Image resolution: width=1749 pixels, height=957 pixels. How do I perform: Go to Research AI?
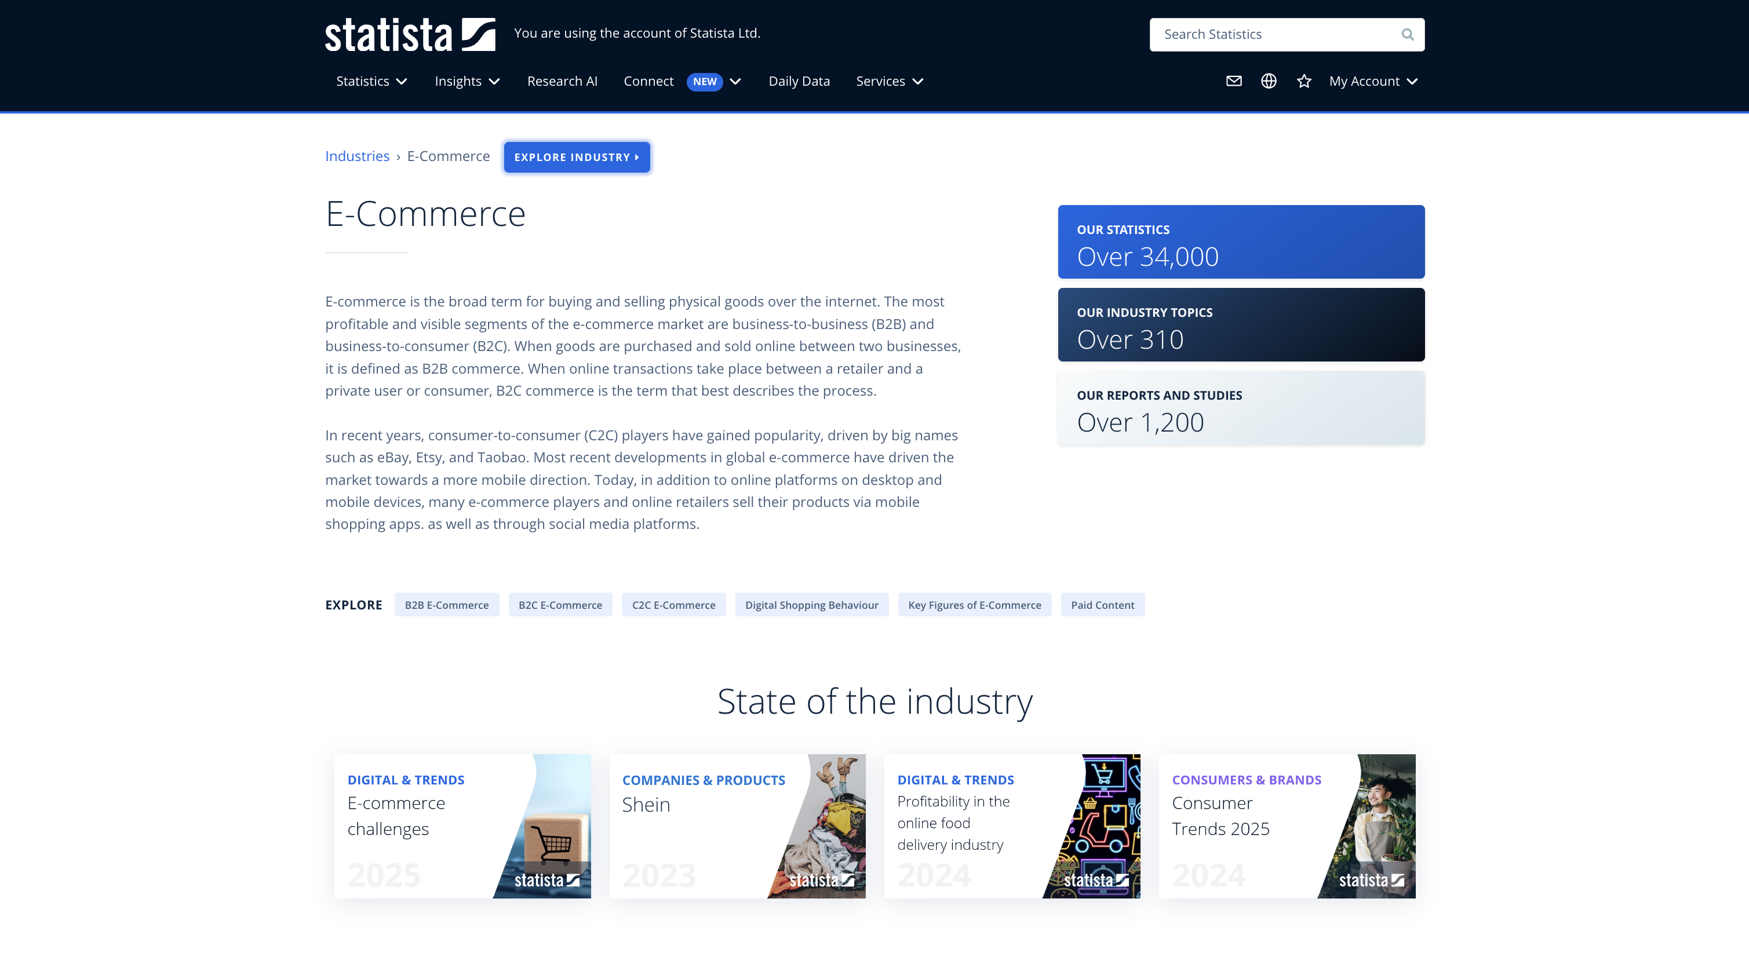562,82
